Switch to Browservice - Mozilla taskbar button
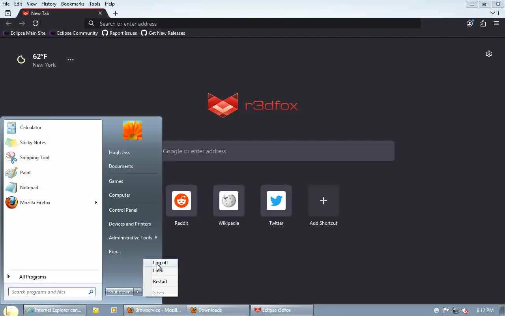The height and width of the screenshot is (316, 505). click(x=155, y=310)
